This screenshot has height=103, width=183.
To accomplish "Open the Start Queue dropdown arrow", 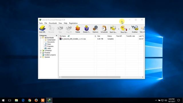I will click(x=118, y=29).
